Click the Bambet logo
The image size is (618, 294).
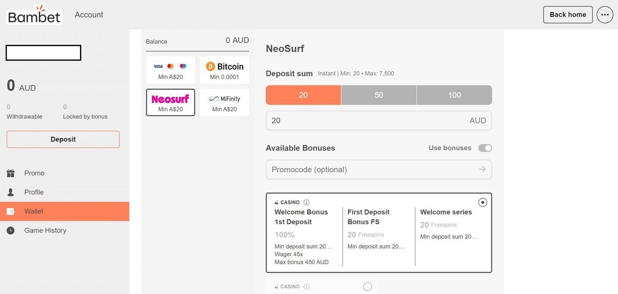34,14
